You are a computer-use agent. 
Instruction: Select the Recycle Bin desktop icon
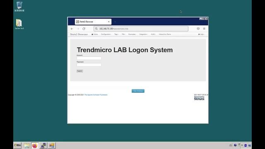click(x=19, y=7)
